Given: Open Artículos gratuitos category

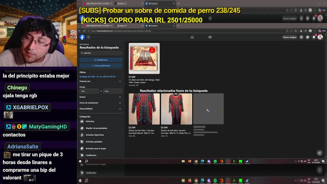Looking at the screenshot, I should pyautogui.click(x=101, y=142).
